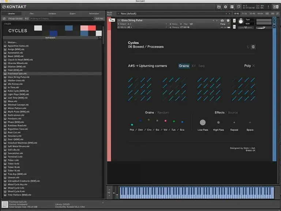Click the refresh libraries icon
281x211 pixels.
[4, 19]
